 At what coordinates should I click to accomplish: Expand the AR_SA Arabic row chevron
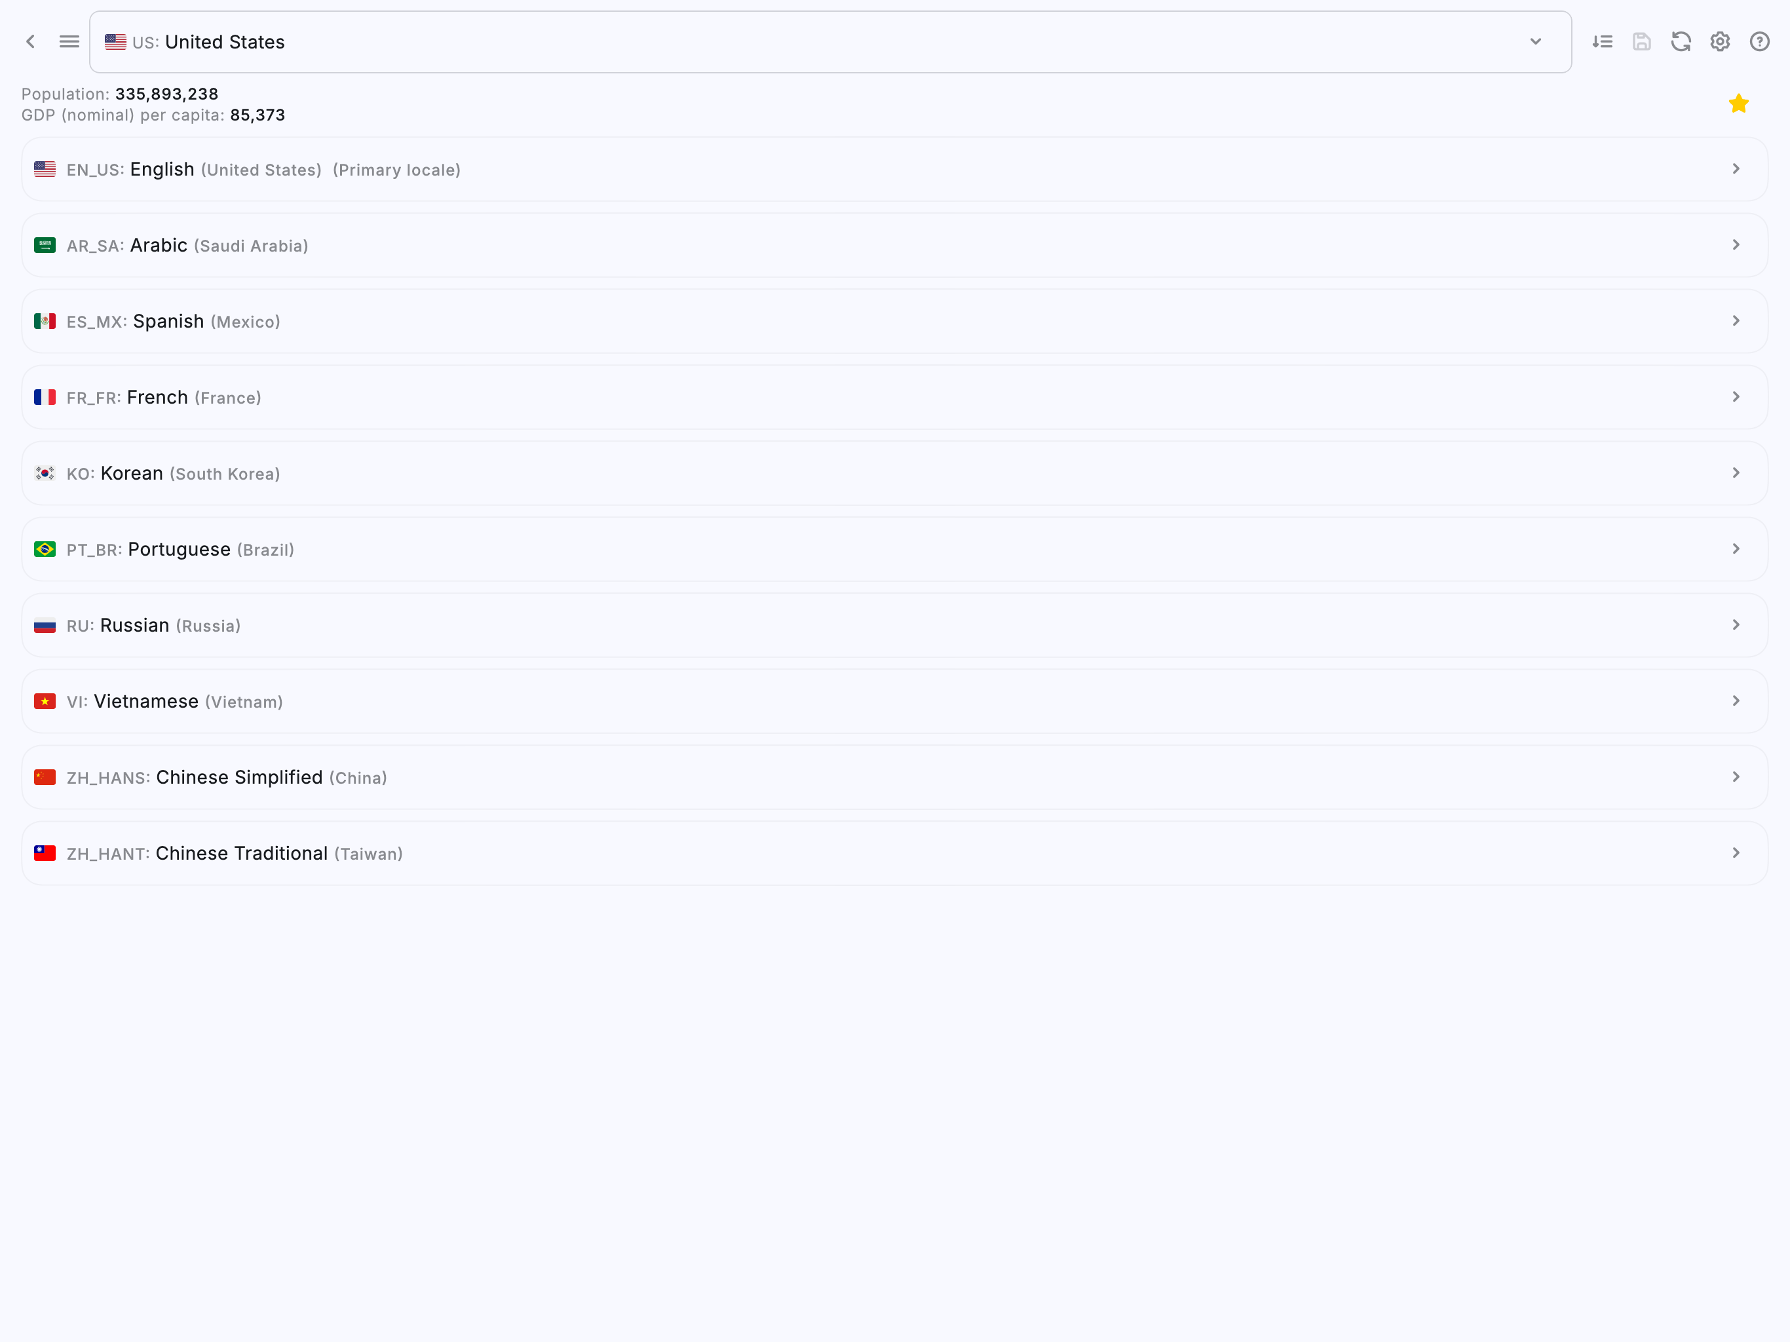(x=1736, y=244)
